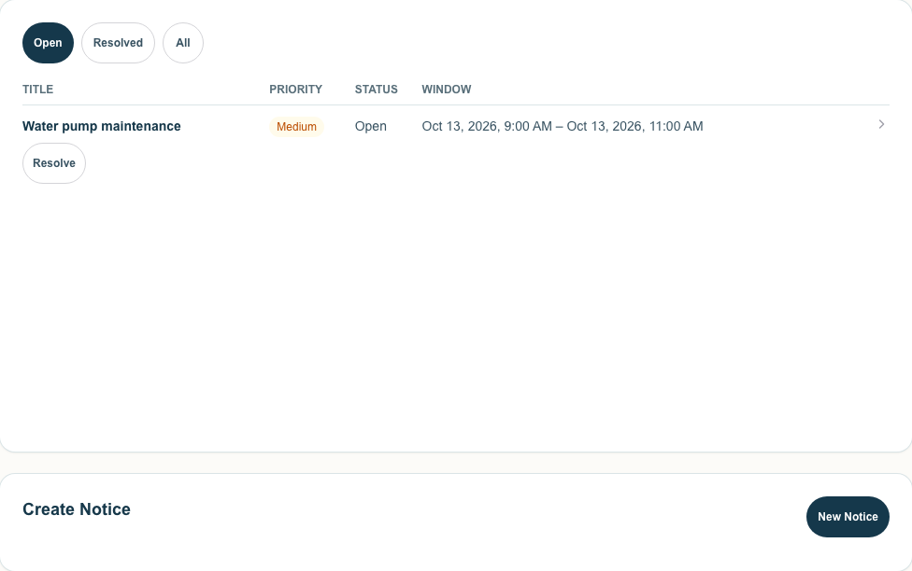Open the New Notice form
The image size is (912, 571).
click(848, 517)
